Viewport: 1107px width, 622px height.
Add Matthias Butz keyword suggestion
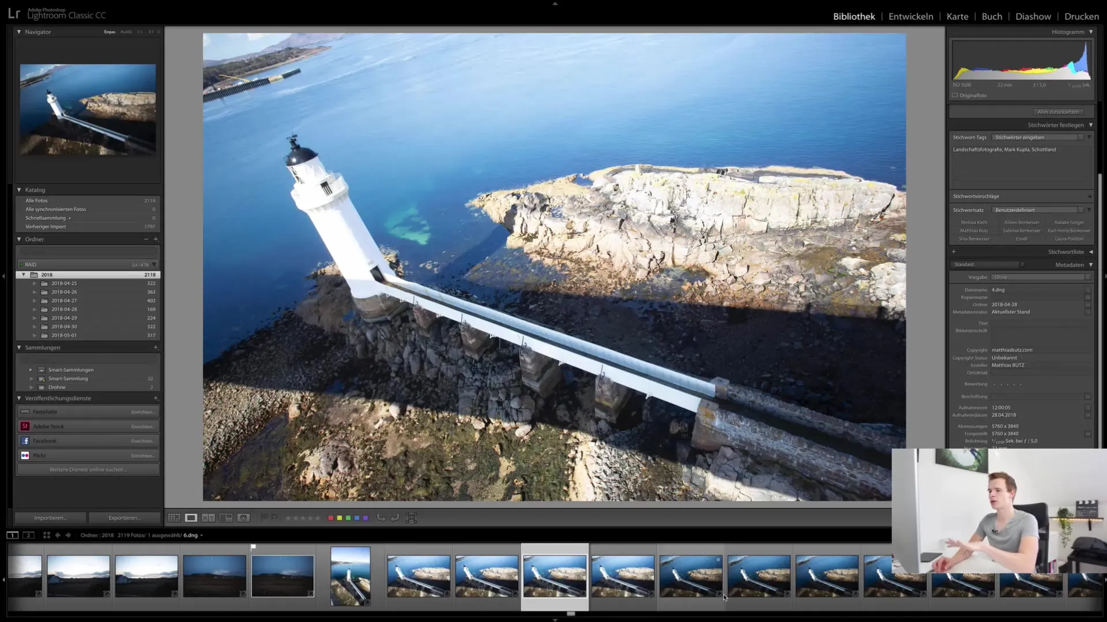(974, 230)
